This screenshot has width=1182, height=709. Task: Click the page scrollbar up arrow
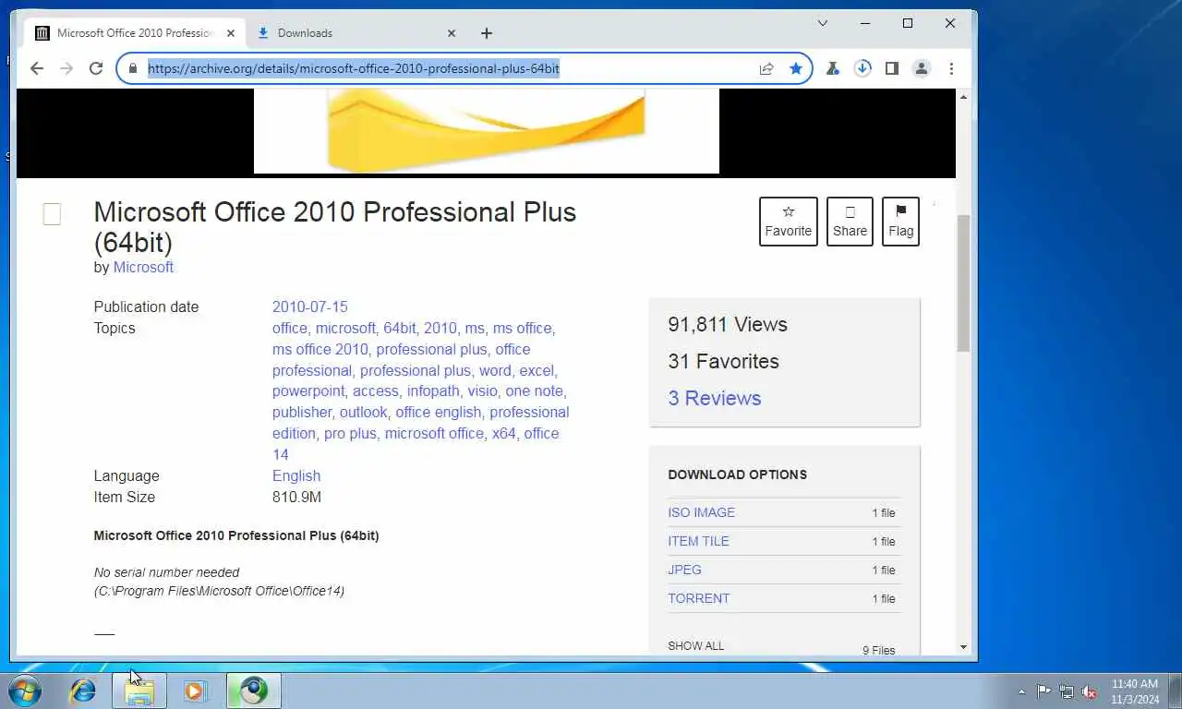[963, 96]
